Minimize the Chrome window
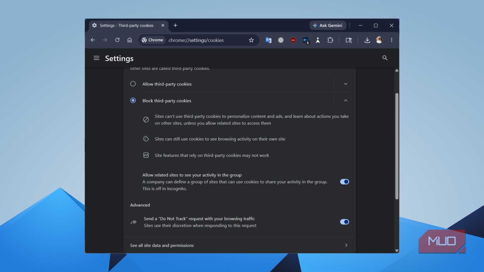 pos(361,25)
